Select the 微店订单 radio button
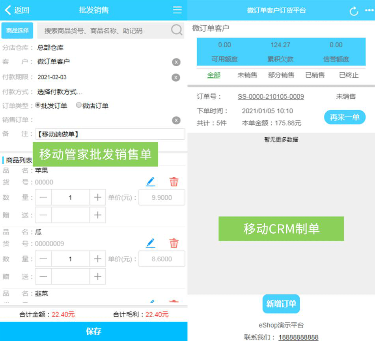Screen dimensions: 375x341 coord(79,105)
